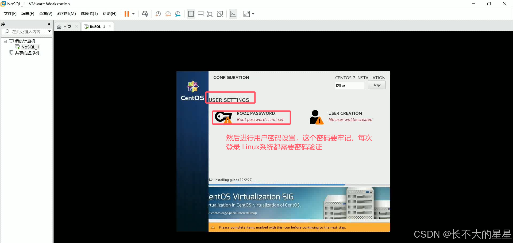Click the root password key icon
The image size is (513, 243).
point(223,117)
